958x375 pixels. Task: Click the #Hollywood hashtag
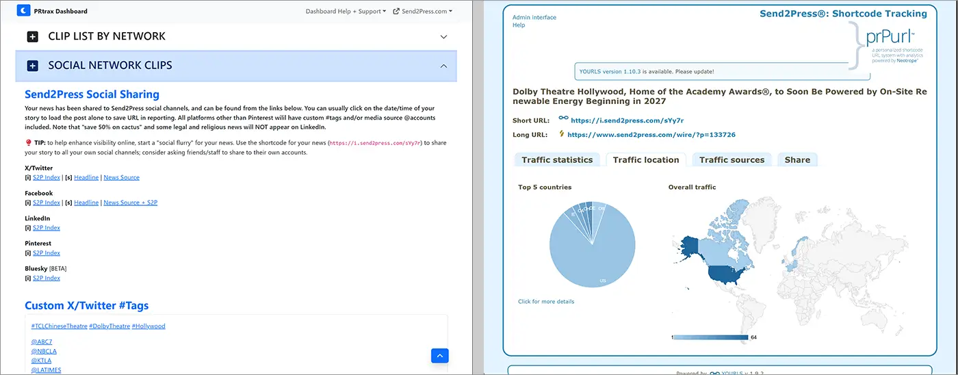[148, 326]
